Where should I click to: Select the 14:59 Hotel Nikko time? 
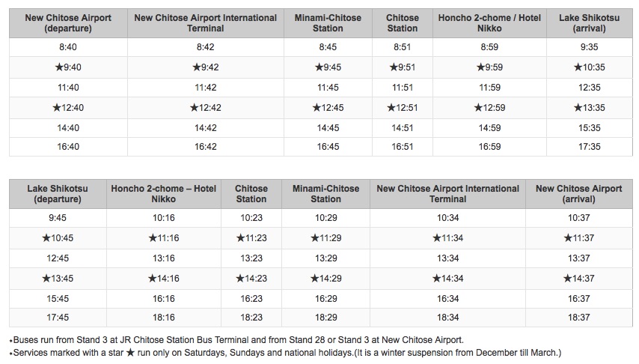tap(489, 128)
